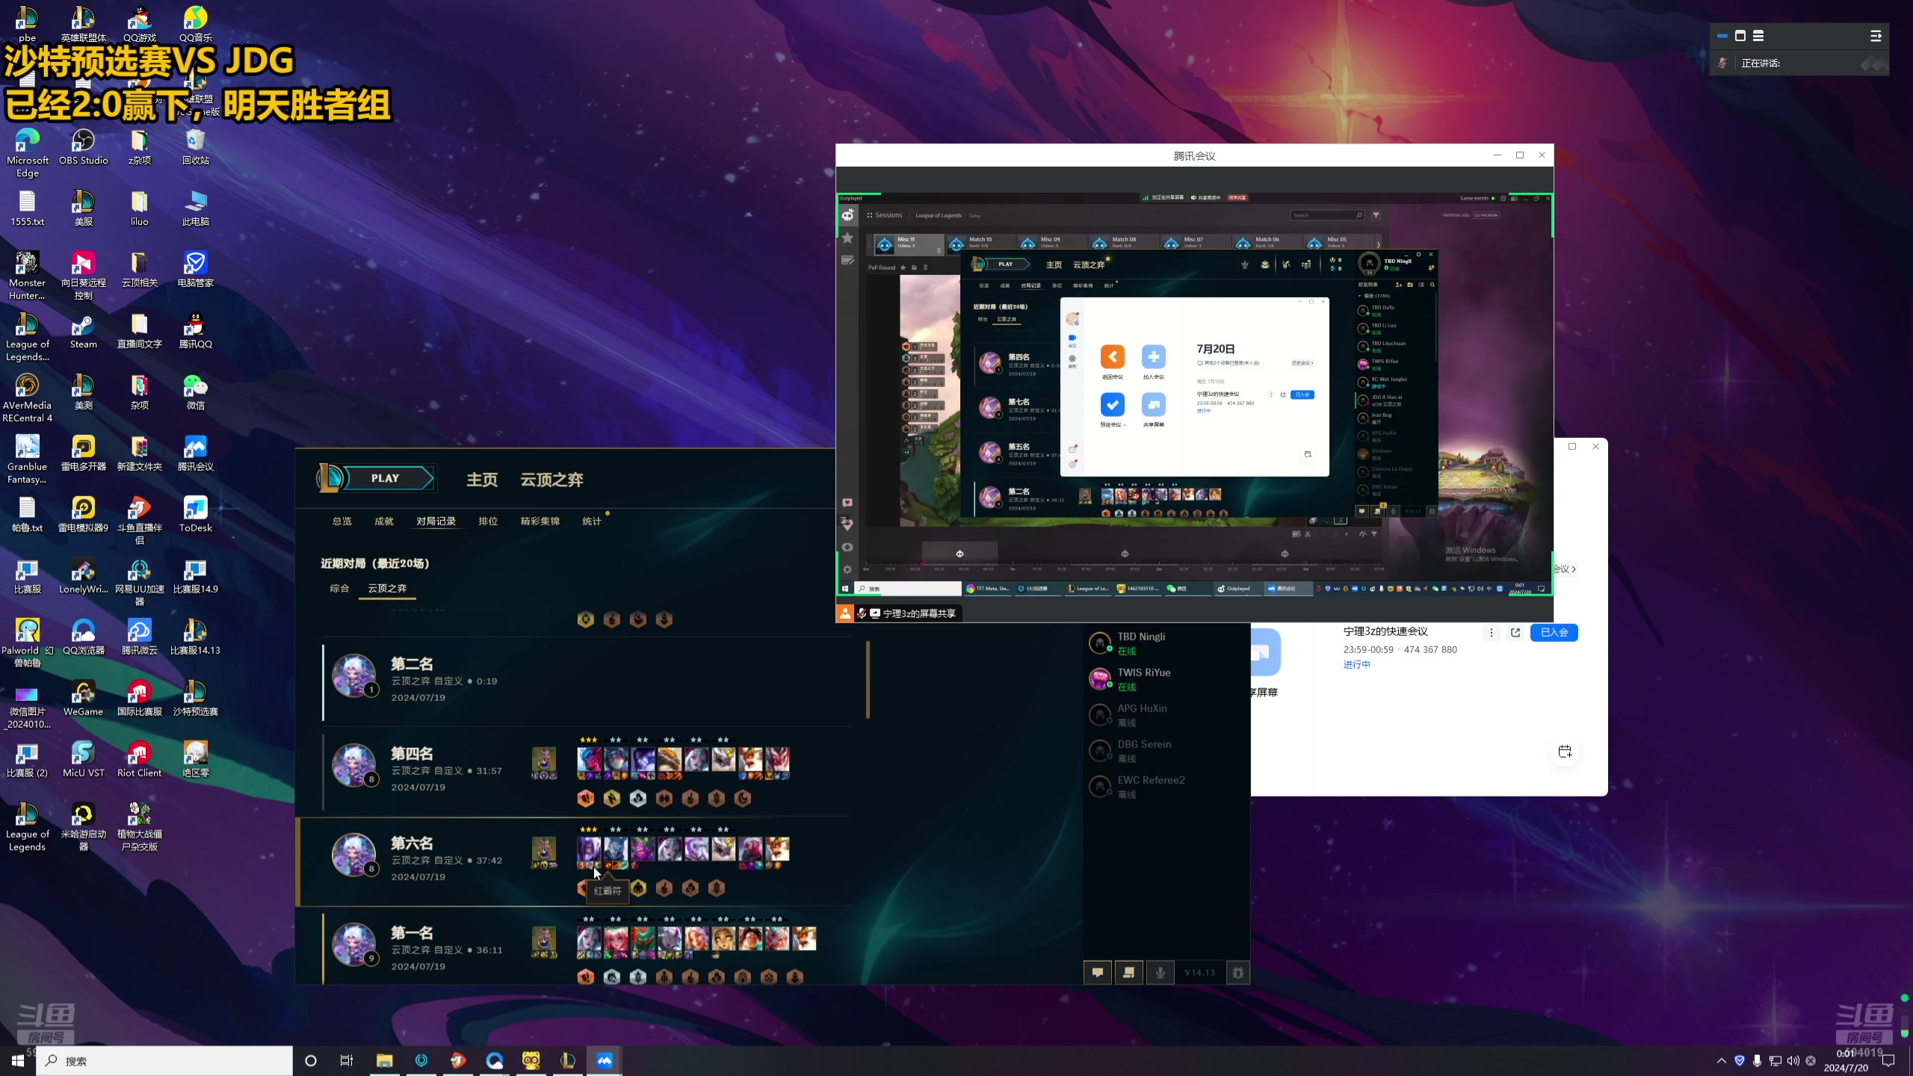Open the 第一名 match lasting 36:11
Image resolution: width=1913 pixels, height=1076 pixels.
(587, 947)
